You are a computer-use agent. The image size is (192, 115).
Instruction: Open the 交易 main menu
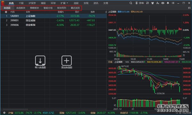[106, 3]
